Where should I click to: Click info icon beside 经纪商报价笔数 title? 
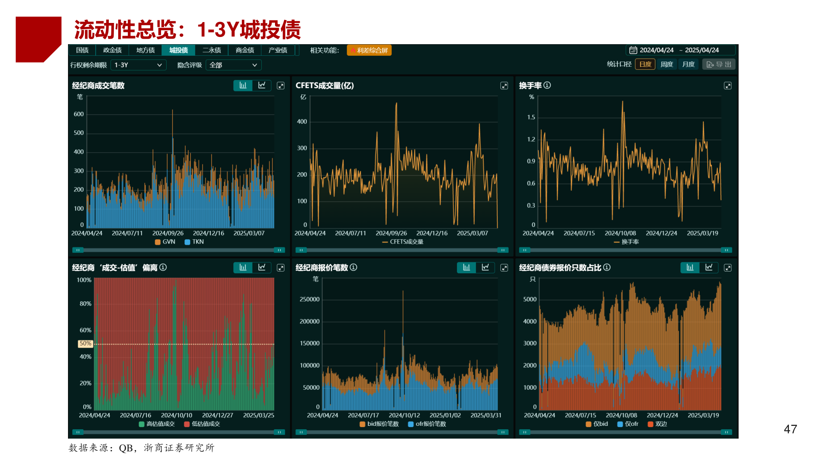[354, 267]
